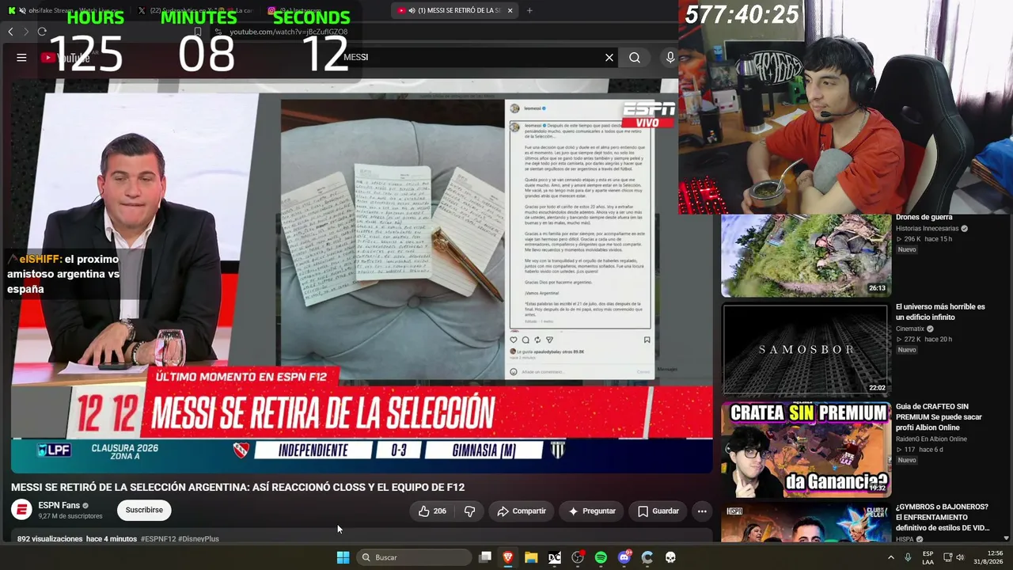The width and height of the screenshot is (1013, 570).
Task: Open the SAMOSBOR video thumbnail
Action: [x=806, y=349]
